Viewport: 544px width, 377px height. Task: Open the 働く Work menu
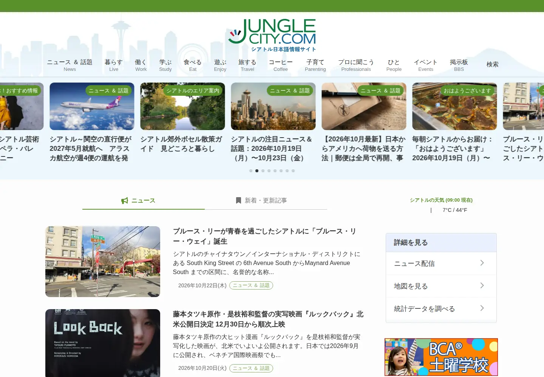point(141,65)
